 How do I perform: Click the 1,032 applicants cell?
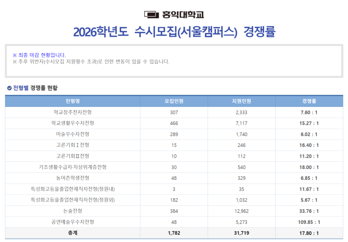tap(242, 200)
